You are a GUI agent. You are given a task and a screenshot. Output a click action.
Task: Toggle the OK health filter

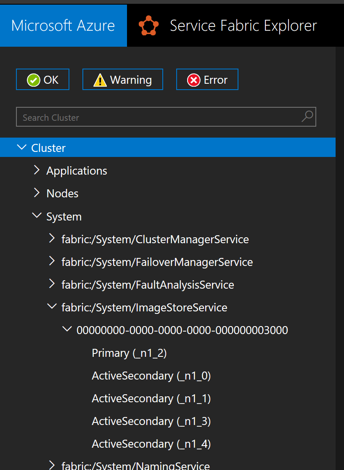click(42, 80)
